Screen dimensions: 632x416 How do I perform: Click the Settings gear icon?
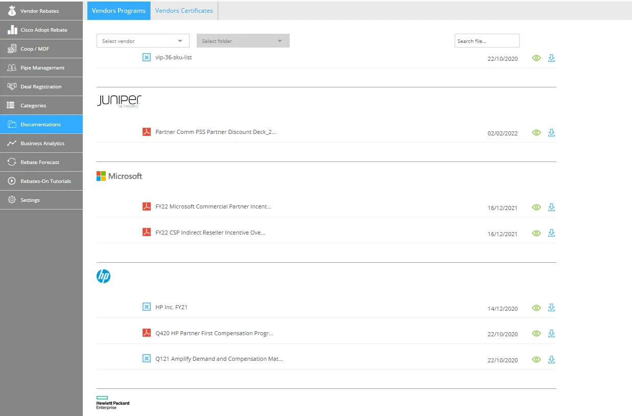point(12,200)
